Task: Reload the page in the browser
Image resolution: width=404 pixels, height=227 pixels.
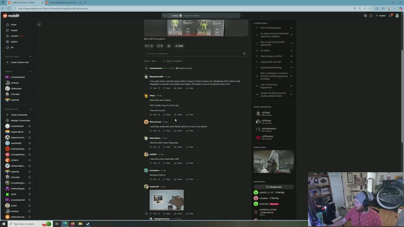Action: [x=9, y=9]
